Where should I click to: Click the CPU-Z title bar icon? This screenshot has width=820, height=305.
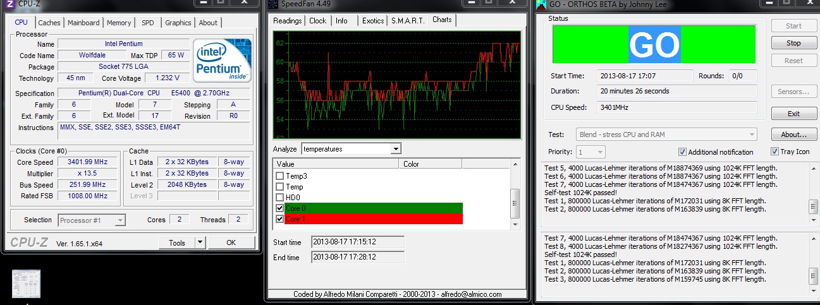point(9,4)
